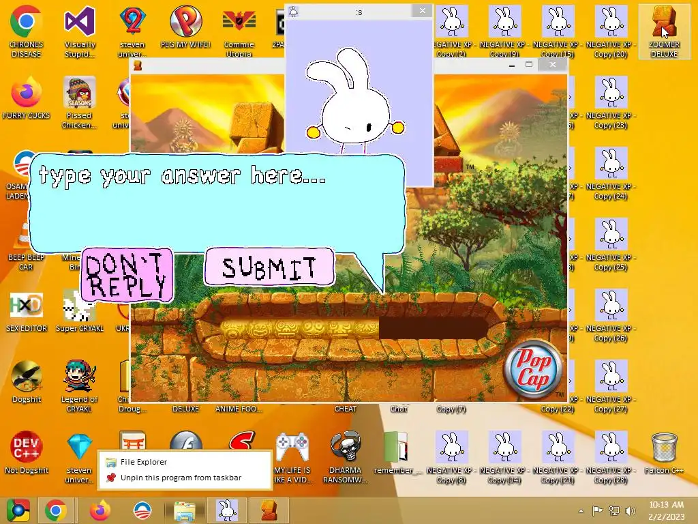Close the bunny character window
The height and width of the screenshot is (524, 698).
(422, 11)
